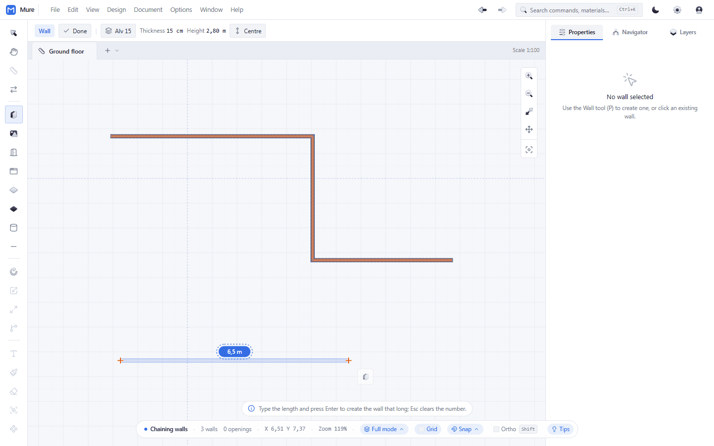
Task: Select the arrow pointer tool
Action: [x=14, y=33]
